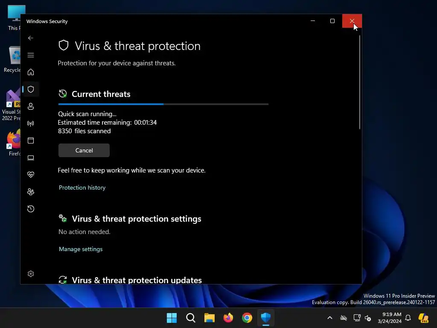Image resolution: width=437 pixels, height=328 pixels.
Task: Click the network display tray icon
Action: (357, 318)
